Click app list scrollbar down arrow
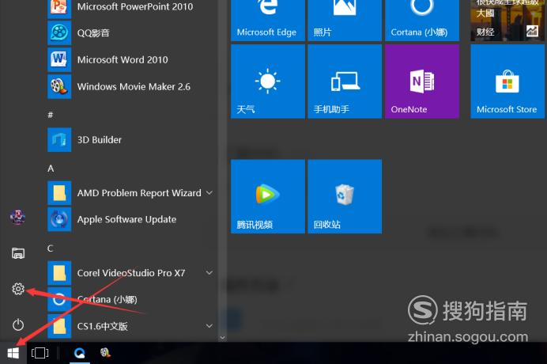 [x=223, y=337]
